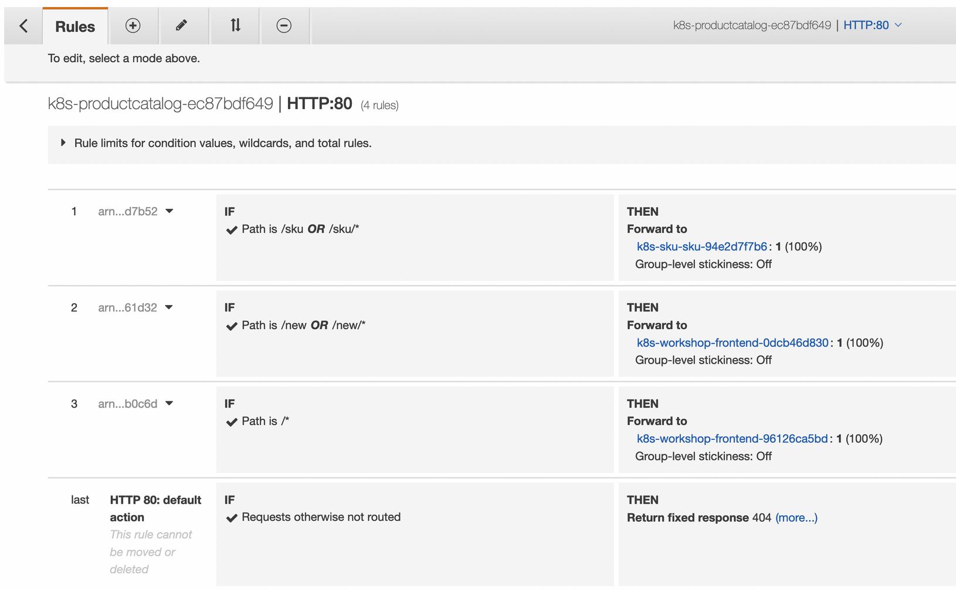Open k8s-sku-sku-94e2d7f7b6 target group link
The height and width of the screenshot is (590, 956).
(701, 246)
